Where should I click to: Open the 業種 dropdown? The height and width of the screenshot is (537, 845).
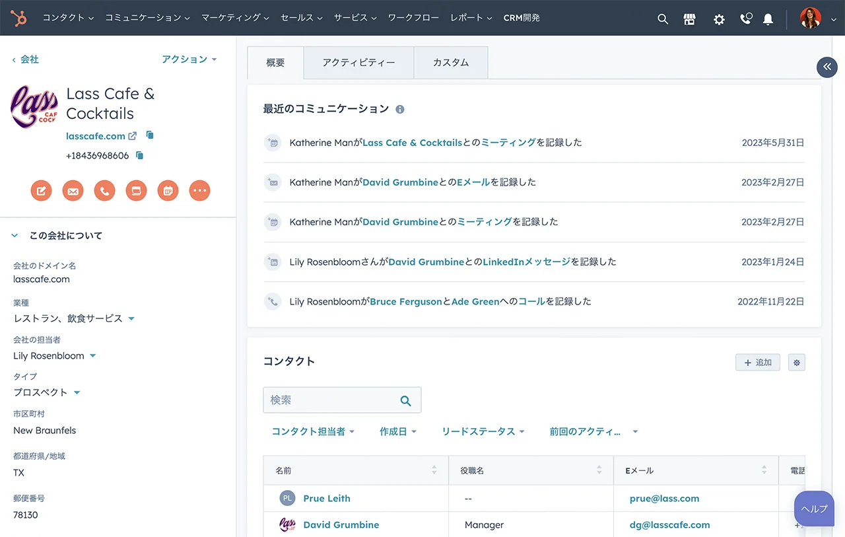coord(131,318)
